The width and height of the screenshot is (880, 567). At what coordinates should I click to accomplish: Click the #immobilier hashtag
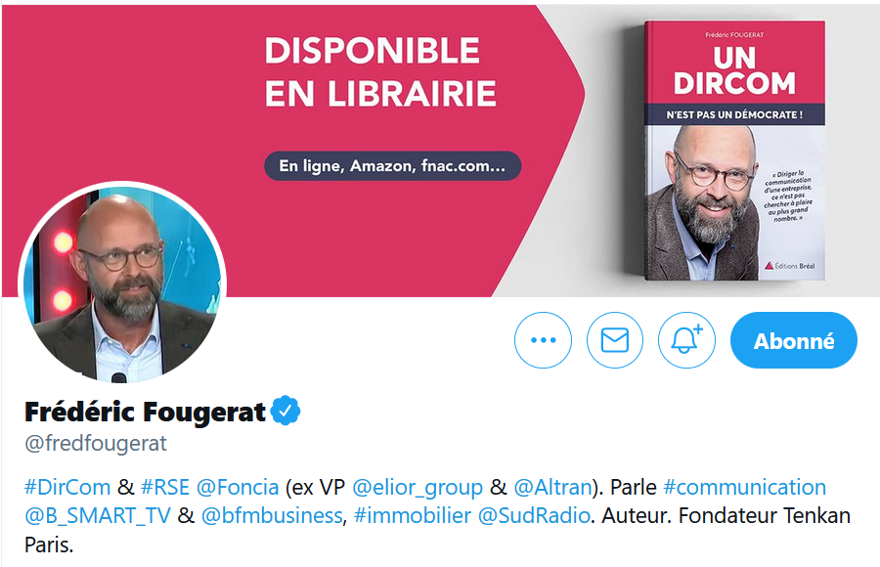[x=413, y=515]
